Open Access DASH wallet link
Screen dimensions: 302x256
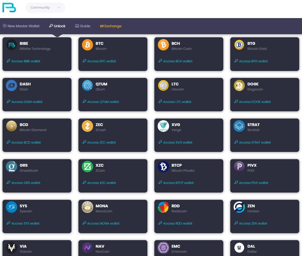click(24, 102)
